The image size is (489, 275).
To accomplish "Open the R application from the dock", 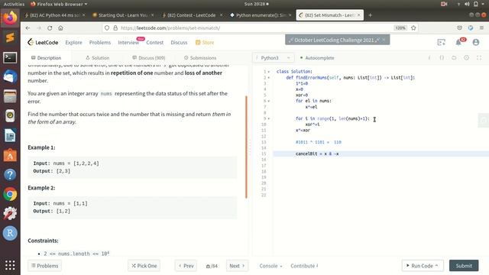I will coord(10,233).
